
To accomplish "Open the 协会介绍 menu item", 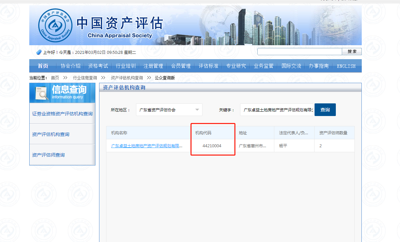I will tap(70, 66).
